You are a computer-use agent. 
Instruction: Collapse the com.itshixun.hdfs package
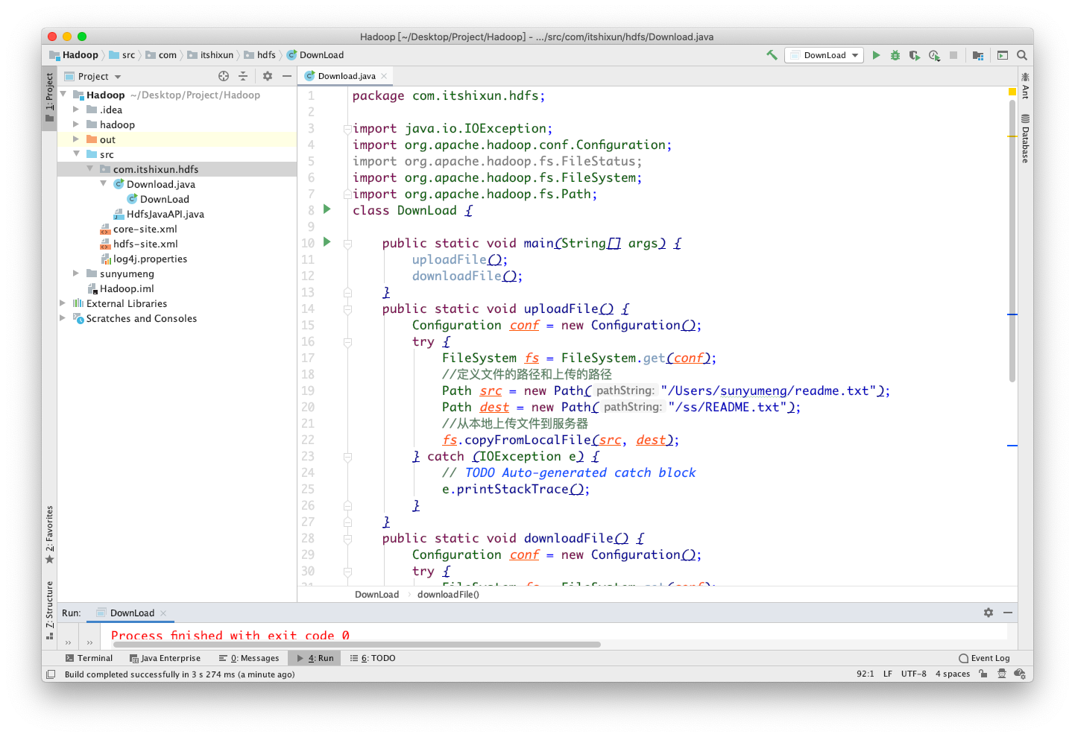point(89,169)
